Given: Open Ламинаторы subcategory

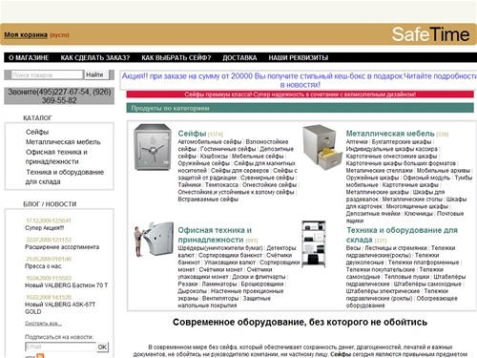Looking at the screenshot, I should tap(219, 284).
